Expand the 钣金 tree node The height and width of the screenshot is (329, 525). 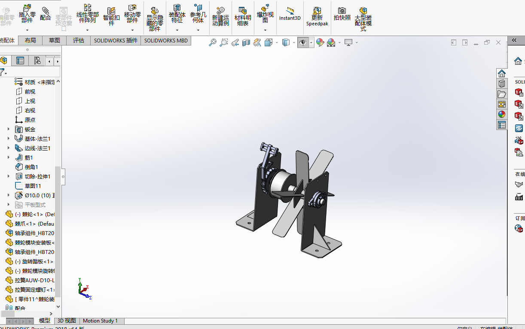tap(8, 129)
